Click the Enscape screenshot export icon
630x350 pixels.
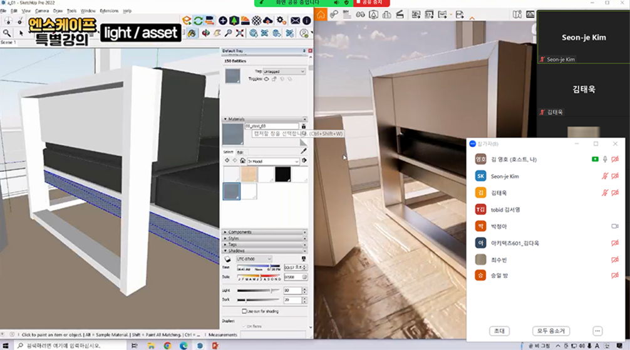point(416,15)
